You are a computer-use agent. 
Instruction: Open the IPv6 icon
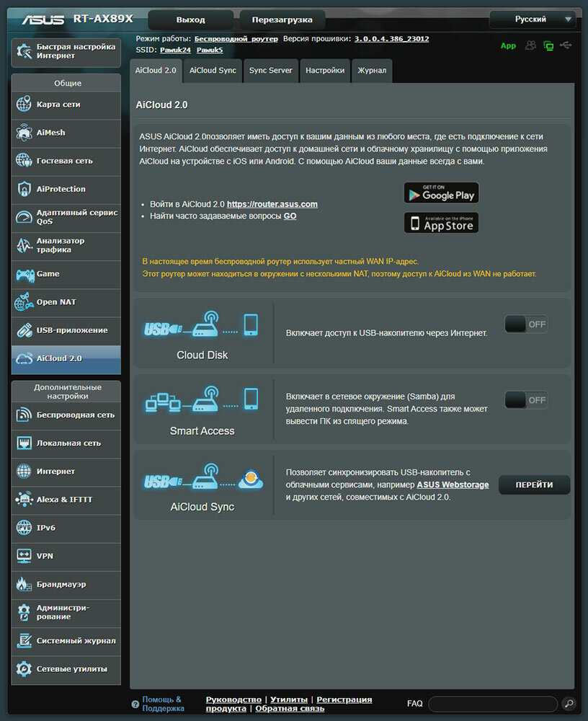[x=24, y=528]
